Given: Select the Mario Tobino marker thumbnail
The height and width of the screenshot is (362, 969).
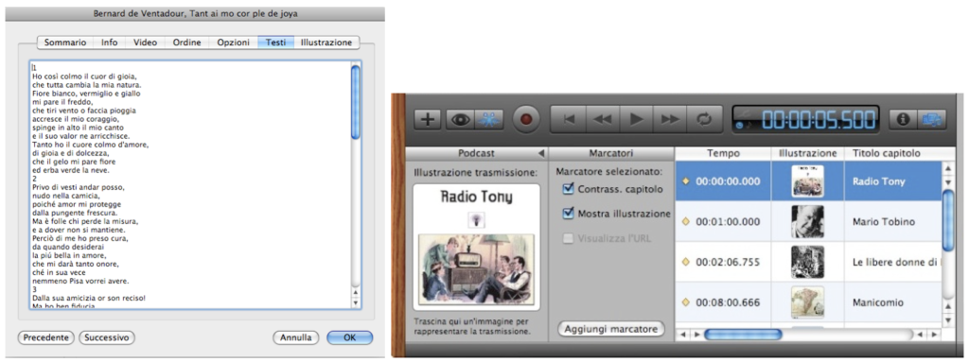Looking at the screenshot, I should coord(807,221).
